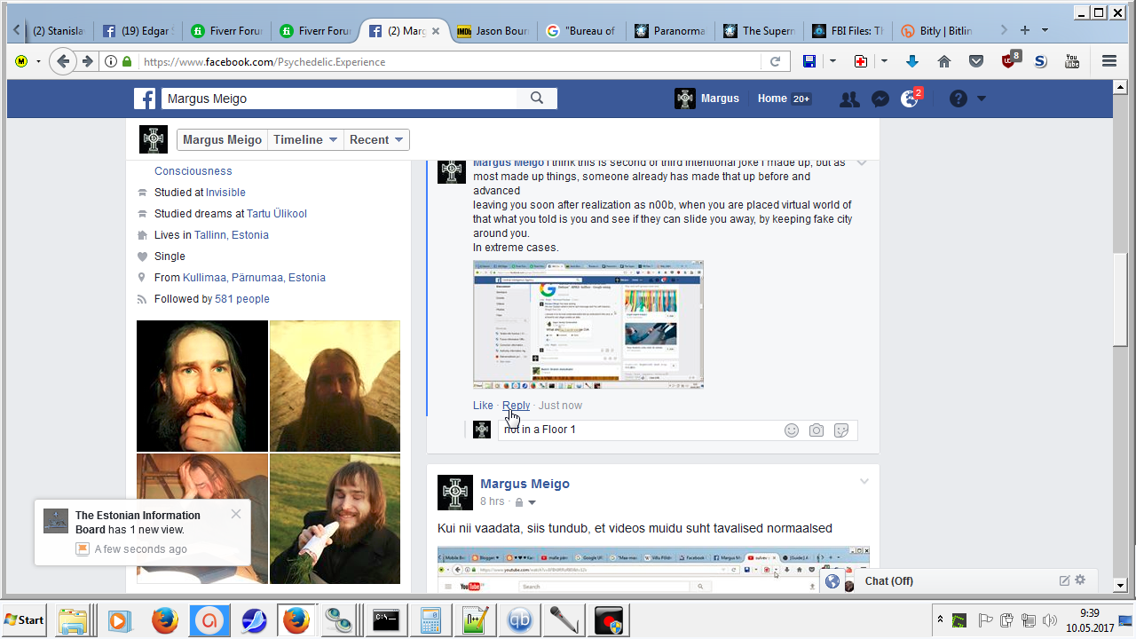Open the sticker picker in reply box
The image size is (1136, 639).
tap(841, 430)
